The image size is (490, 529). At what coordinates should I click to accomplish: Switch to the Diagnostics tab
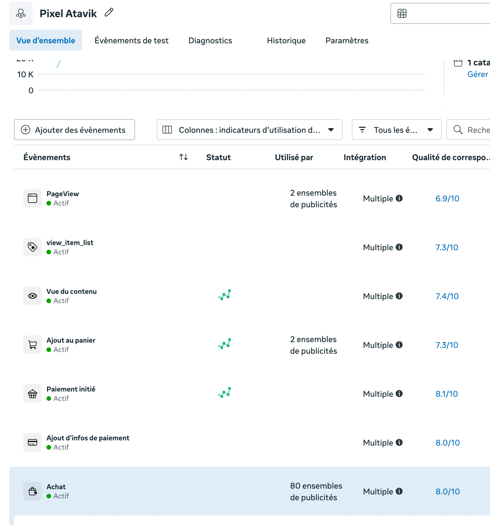coord(210,40)
